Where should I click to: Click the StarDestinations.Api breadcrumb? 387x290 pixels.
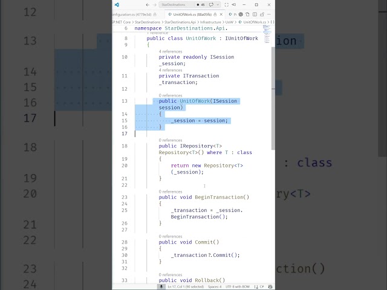click(x=180, y=22)
